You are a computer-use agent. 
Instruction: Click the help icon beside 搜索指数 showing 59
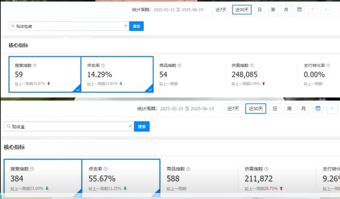click(x=35, y=66)
